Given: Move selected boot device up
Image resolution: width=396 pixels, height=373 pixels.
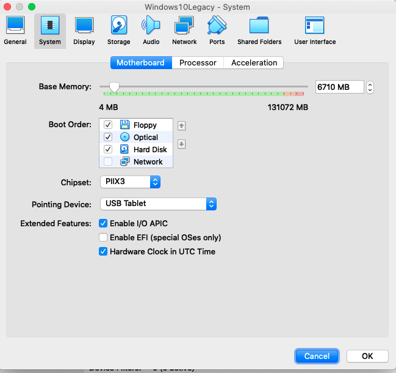Looking at the screenshot, I should click(181, 126).
